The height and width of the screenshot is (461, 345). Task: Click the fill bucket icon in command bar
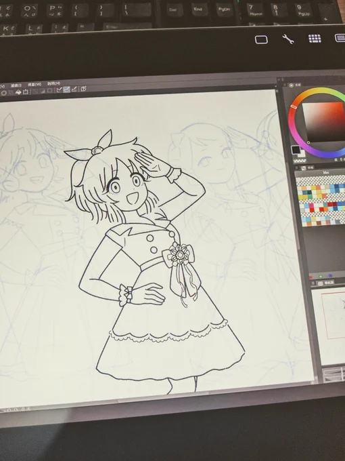[x=18, y=92]
